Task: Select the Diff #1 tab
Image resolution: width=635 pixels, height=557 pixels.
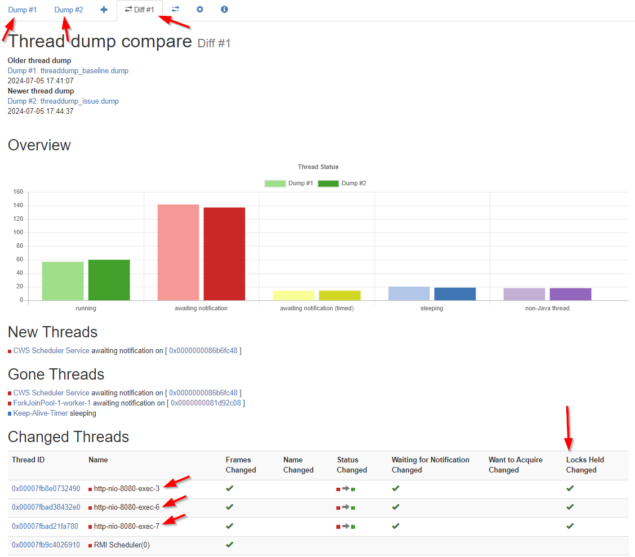Action: (140, 10)
